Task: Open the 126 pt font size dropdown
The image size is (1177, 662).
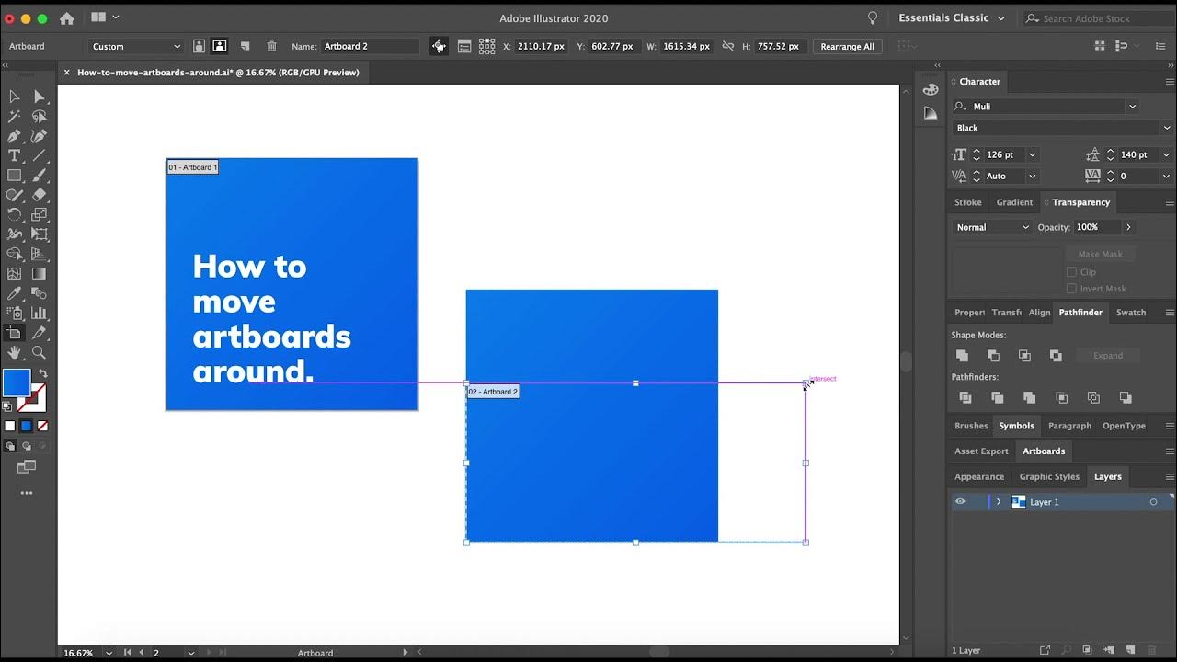Action: (1032, 154)
